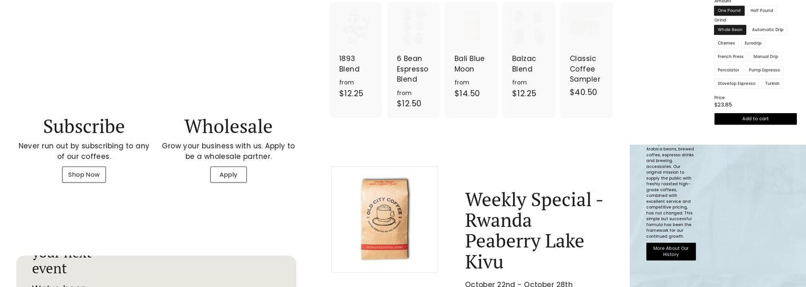Select Whole Bean grind option
The height and width of the screenshot is (287, 806).
pyautogui.click(x=729, y=30)
